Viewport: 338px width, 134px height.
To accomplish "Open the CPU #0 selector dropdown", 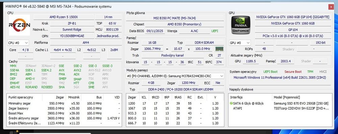I will click(18, 43).
